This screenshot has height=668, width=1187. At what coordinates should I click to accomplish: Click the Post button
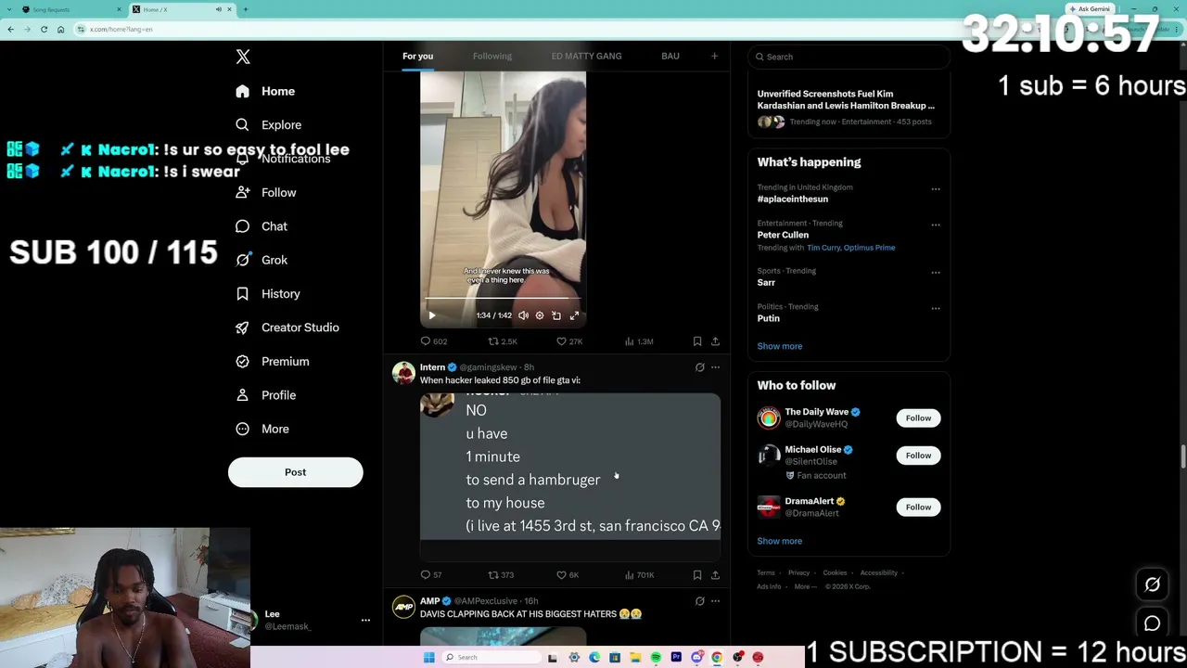click(x=295, y=472)
